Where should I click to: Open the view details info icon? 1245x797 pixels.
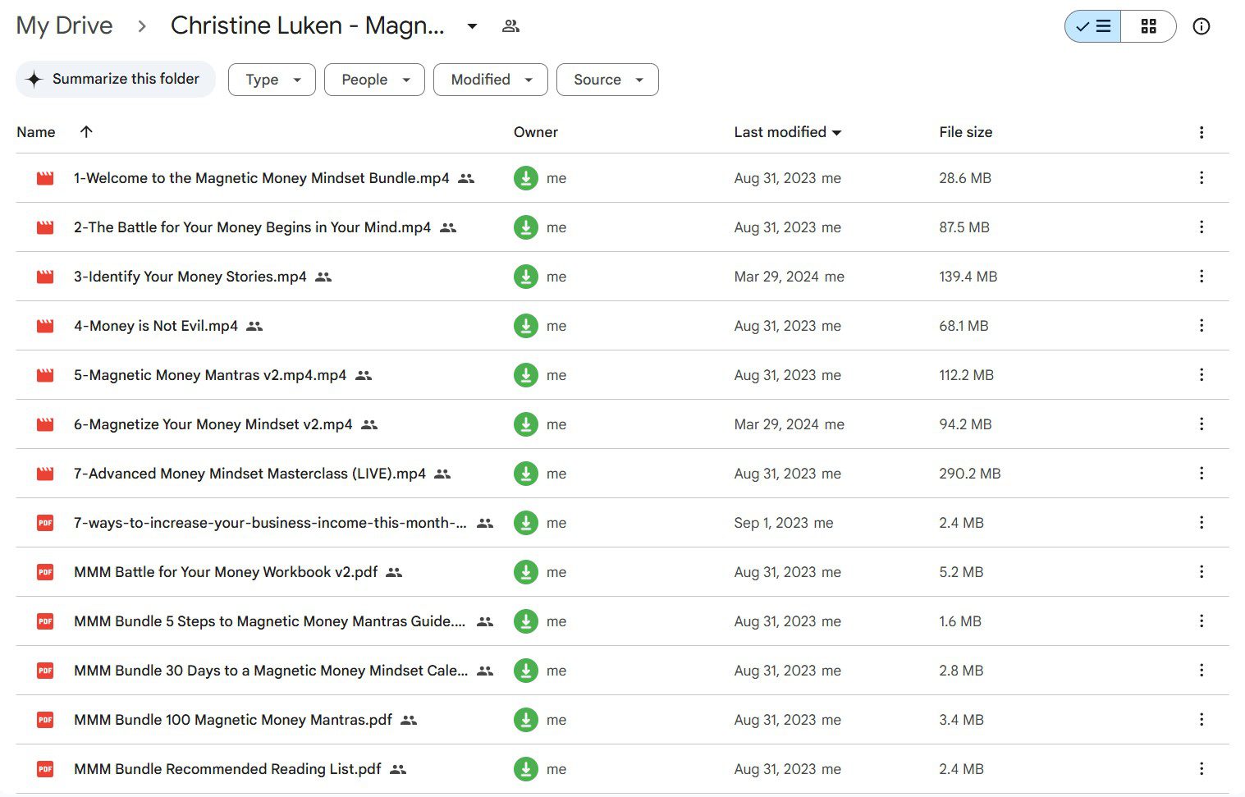click(x=1202, y=26)
